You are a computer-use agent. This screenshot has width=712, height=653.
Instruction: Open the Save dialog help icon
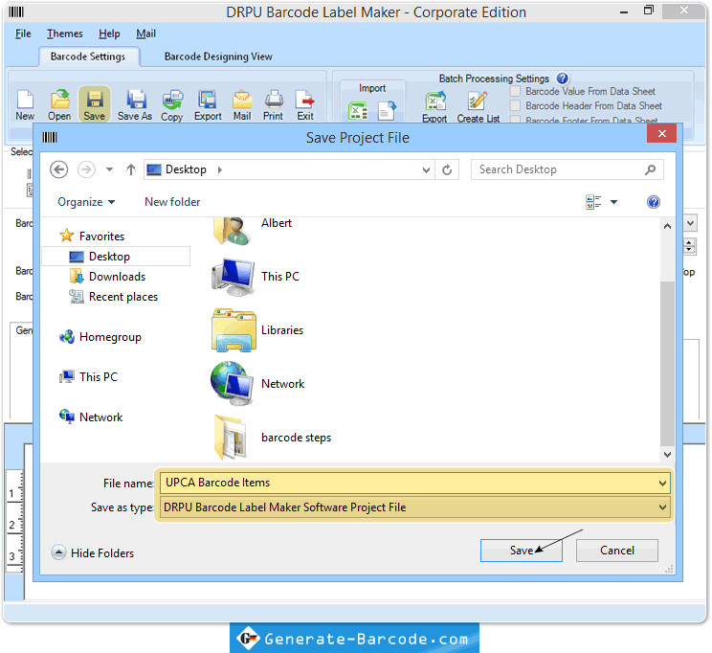[x=654, y=202]
